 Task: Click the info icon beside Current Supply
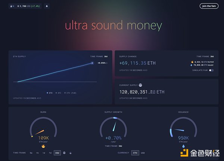[140, 85]
